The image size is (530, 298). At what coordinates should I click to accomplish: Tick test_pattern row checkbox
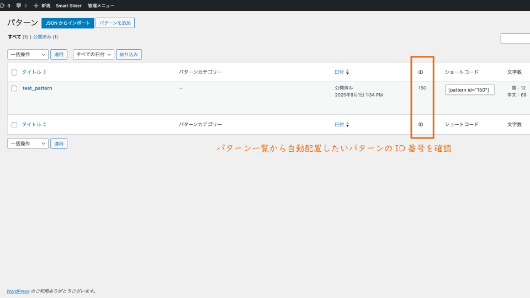pyautogui.click(x=14, y=88)
